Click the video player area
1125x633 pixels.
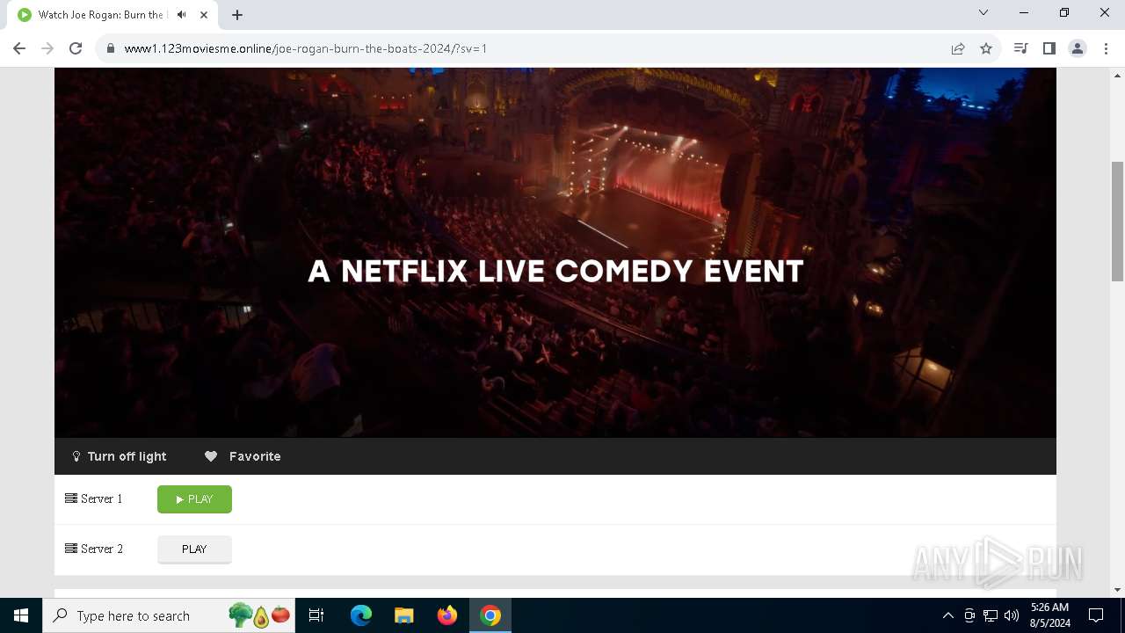tap(555, 252)
